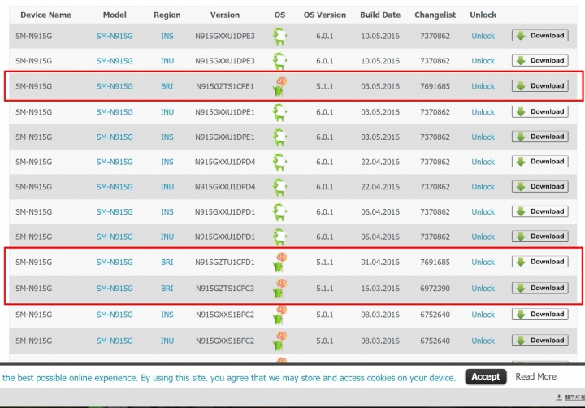Click the Lollipop OS icon in INS N915GXXS1BPC2 row
The width and height of the screenshot is (585, 408).
click(279, 315)
